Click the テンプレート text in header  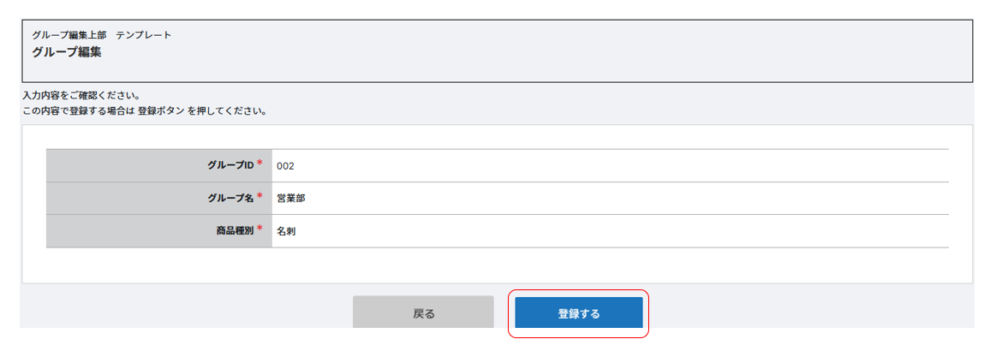pyautogui.click(x=144, y=35)
